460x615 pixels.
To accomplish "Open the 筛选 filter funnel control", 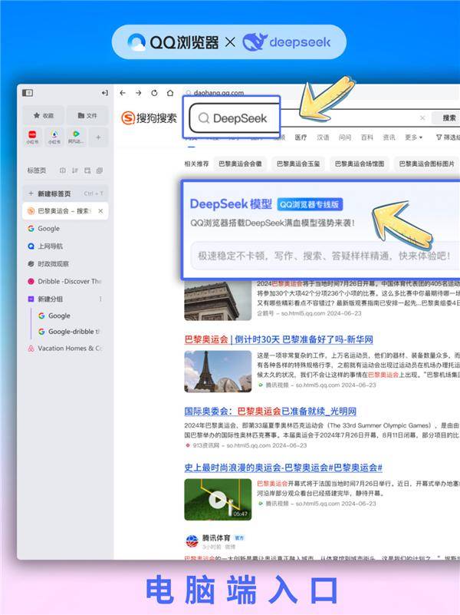I will [x=448, y=137].
